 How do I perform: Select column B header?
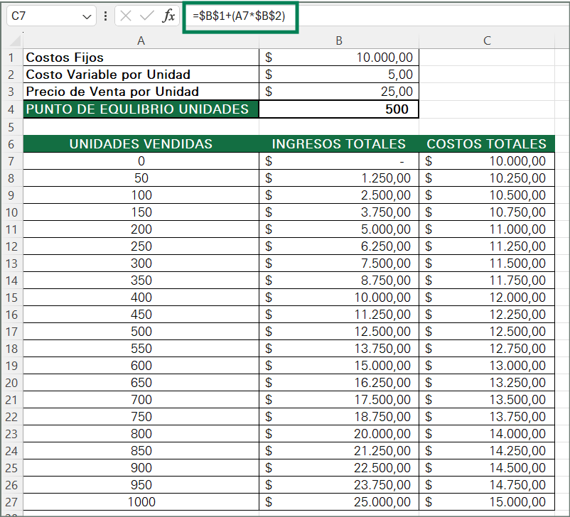[x=339, y=40]
